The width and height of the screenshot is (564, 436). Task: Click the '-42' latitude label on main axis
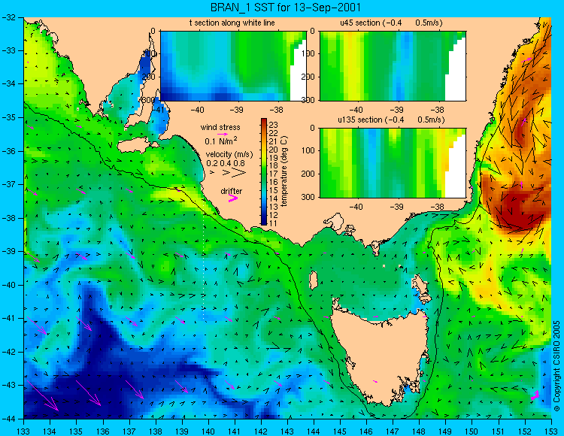coord(8,352)
